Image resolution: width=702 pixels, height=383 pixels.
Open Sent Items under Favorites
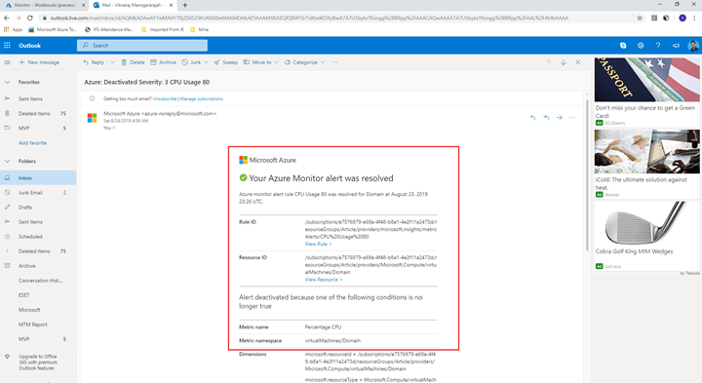(x=30, y=98)
